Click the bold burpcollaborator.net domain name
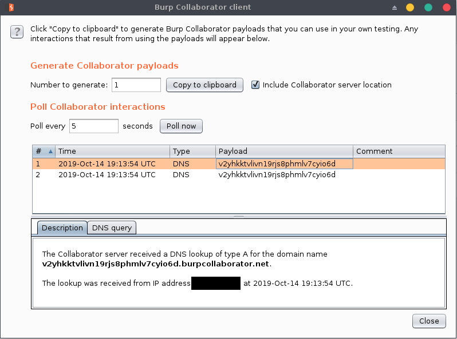This screenshot has width=457, height=339. pos(155,264)
